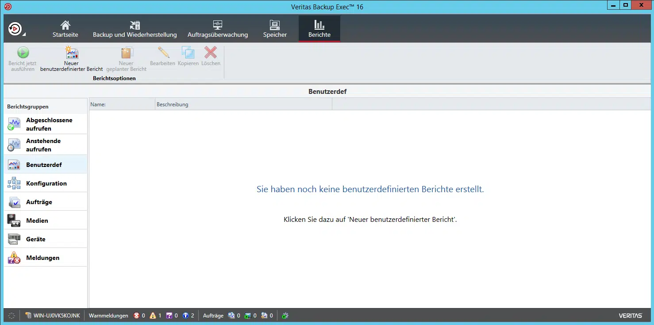Screen dimensions: 654x325
Task: Open the Konfiguration report group
Action: click(46, 183)
